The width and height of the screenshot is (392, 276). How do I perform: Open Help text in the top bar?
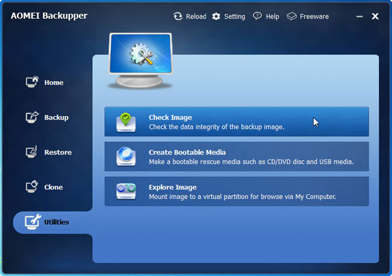point(272,17)
